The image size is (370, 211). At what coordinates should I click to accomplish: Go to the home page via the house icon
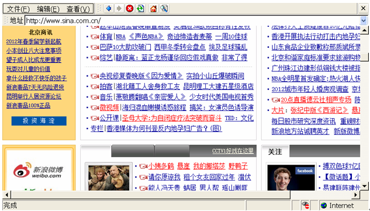[x=154, y=9]
